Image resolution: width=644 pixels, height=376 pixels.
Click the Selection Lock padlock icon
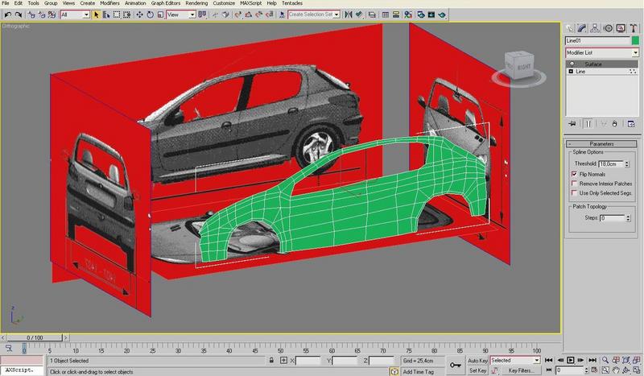point(271,361)
